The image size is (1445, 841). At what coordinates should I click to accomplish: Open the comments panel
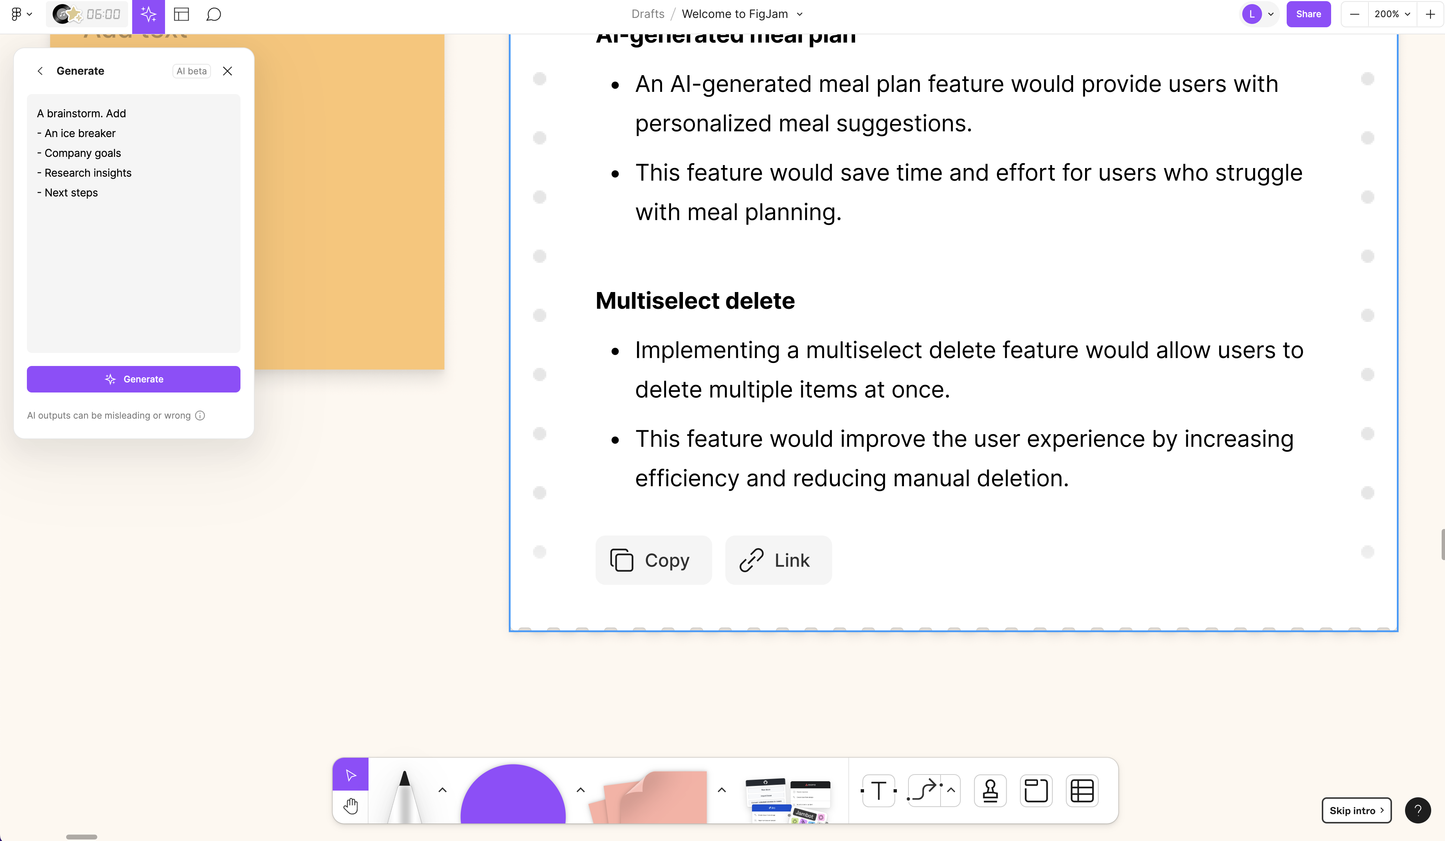[214, 14]
